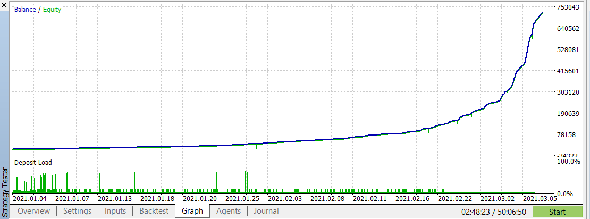Click the 2021.01.25 date label
Viewport: 590px width, 219px height.
point(242,199)
